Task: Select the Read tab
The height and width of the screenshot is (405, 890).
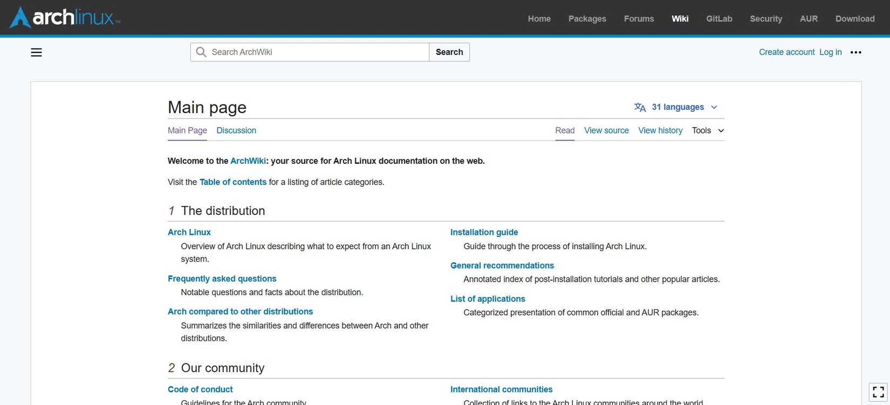Action: tap(565, 130)
